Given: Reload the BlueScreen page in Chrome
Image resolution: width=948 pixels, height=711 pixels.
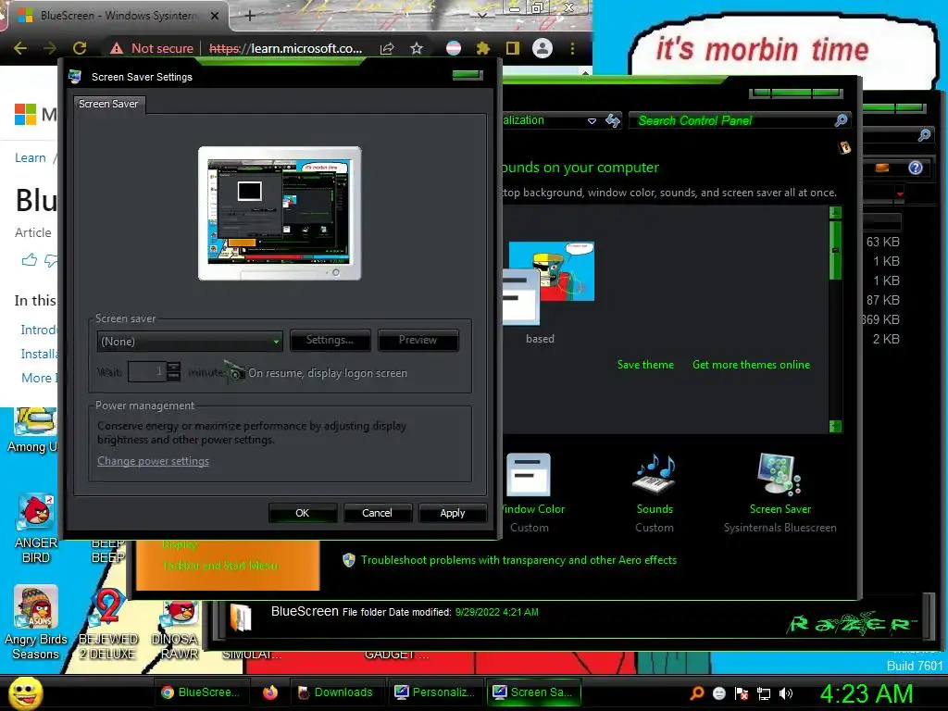Looking at the screenshot, I should coord(80,48).
